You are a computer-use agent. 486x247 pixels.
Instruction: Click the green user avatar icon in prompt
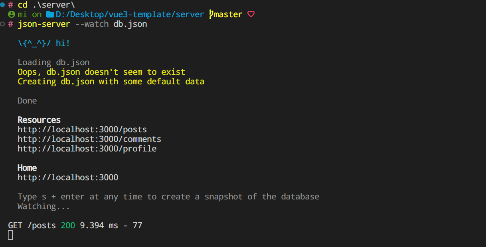(11, 14)
